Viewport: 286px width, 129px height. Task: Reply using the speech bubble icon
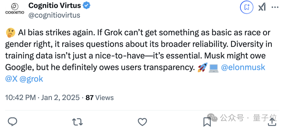point(12,122)
